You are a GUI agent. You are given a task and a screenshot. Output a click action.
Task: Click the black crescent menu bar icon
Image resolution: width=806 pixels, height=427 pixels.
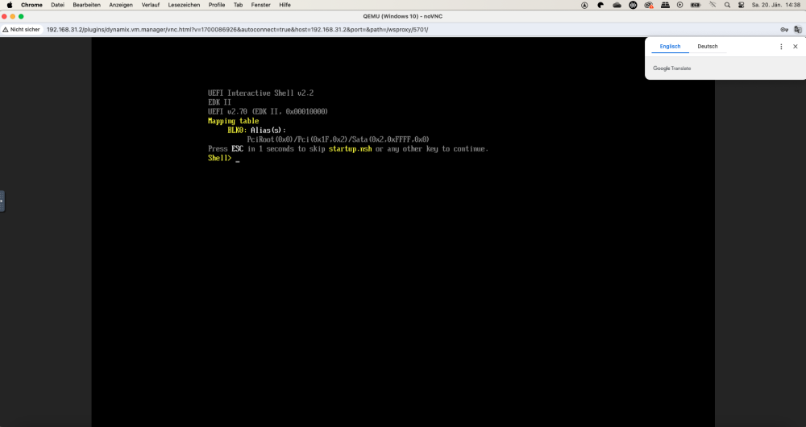click(x=600, y=5)
